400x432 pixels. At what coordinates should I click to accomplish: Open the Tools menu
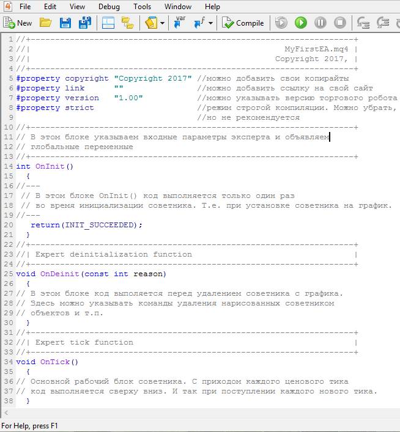[142, 7]
